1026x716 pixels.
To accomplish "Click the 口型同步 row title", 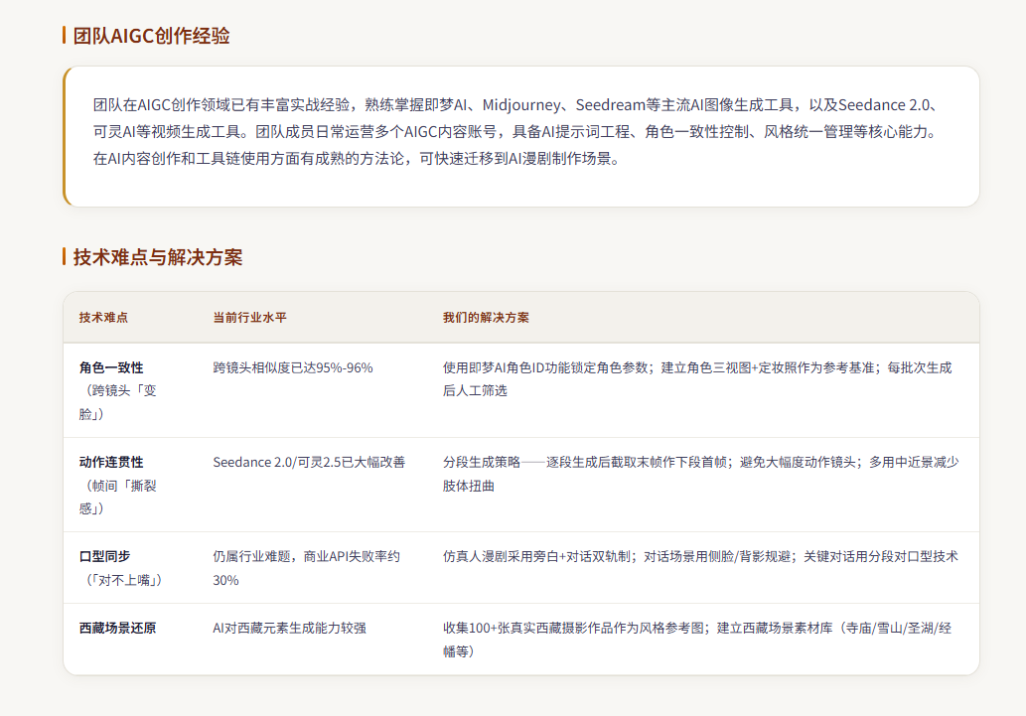I will [104, 556].
